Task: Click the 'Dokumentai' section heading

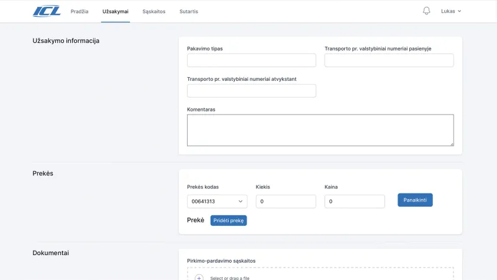Action: coord(51,253)
